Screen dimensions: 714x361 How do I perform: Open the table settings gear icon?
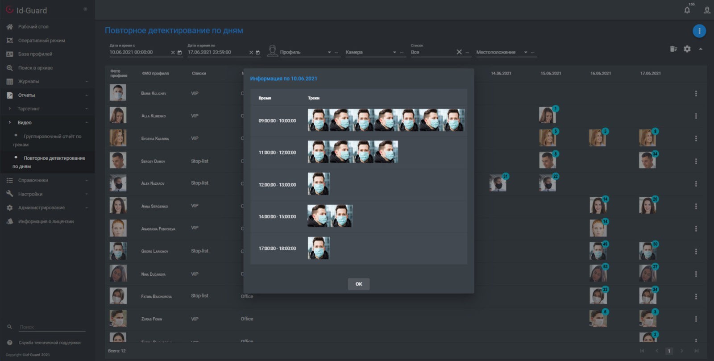click(687, 49)
